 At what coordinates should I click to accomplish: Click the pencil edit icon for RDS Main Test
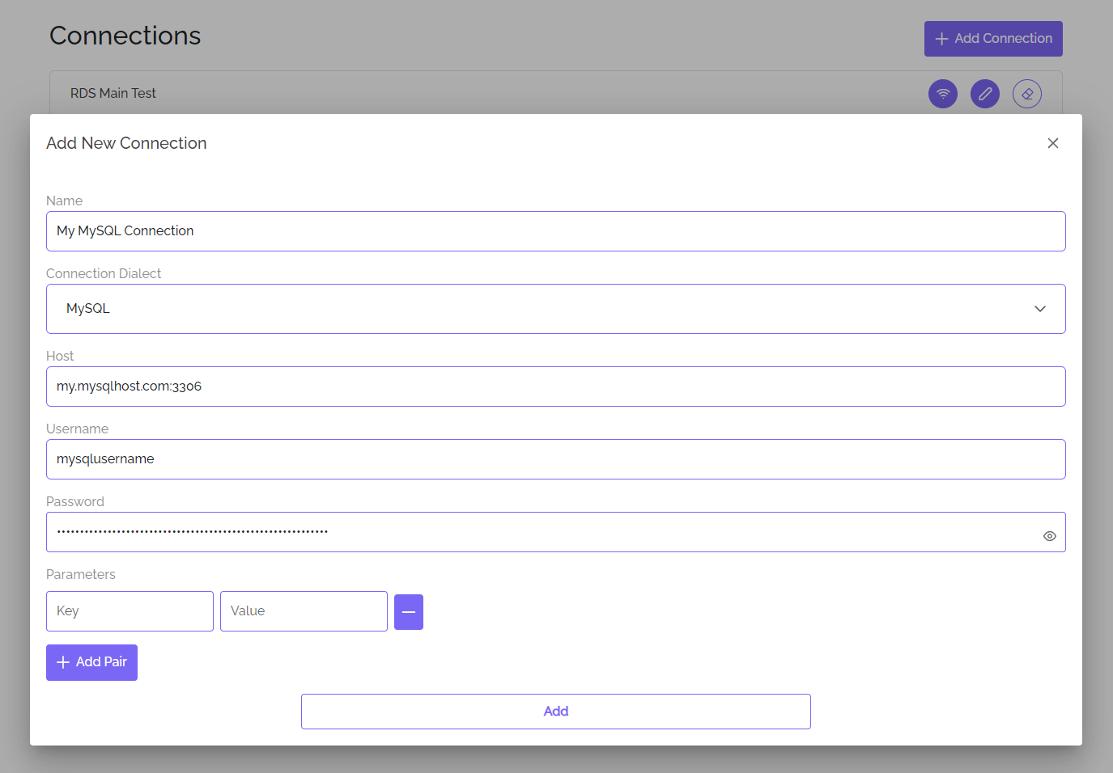click(x=984, y=94)
